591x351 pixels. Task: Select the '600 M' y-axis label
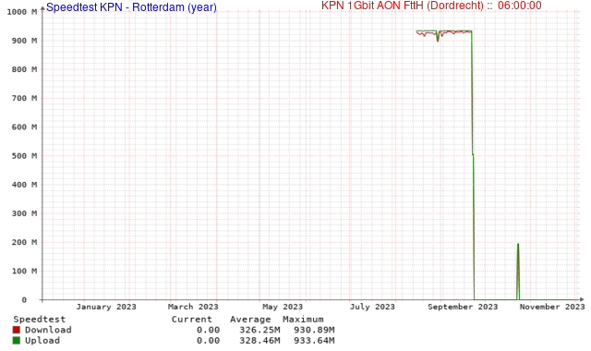(24, 127)
